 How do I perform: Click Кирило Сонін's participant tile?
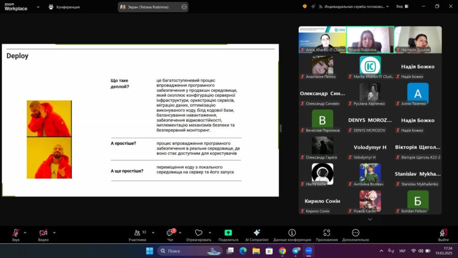click(x=322, y=201)
